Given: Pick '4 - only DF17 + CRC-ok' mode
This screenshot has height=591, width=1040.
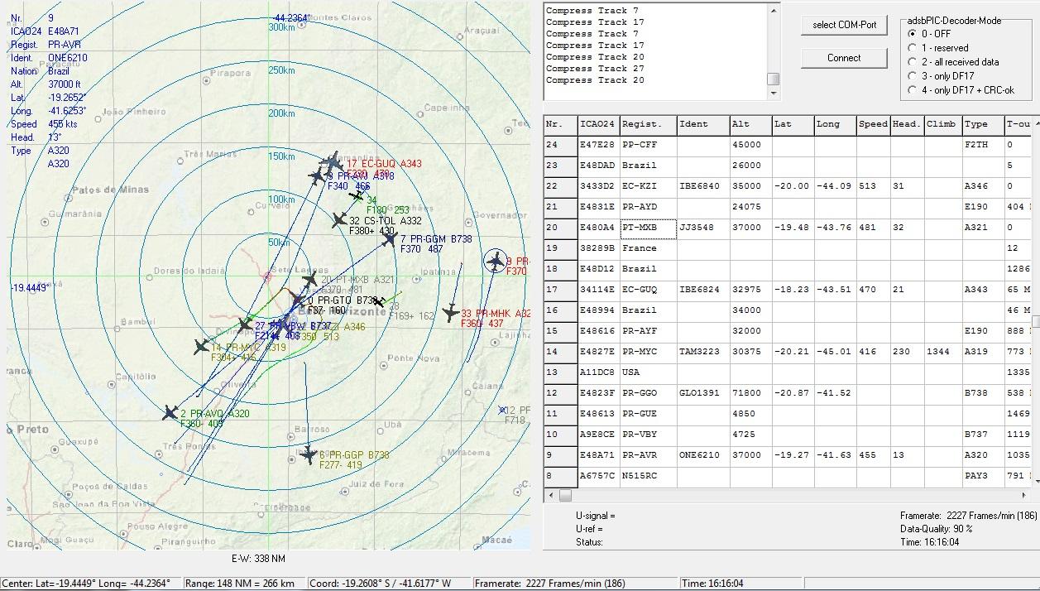Looking at the screenshot, I should [x=913, y=90].
